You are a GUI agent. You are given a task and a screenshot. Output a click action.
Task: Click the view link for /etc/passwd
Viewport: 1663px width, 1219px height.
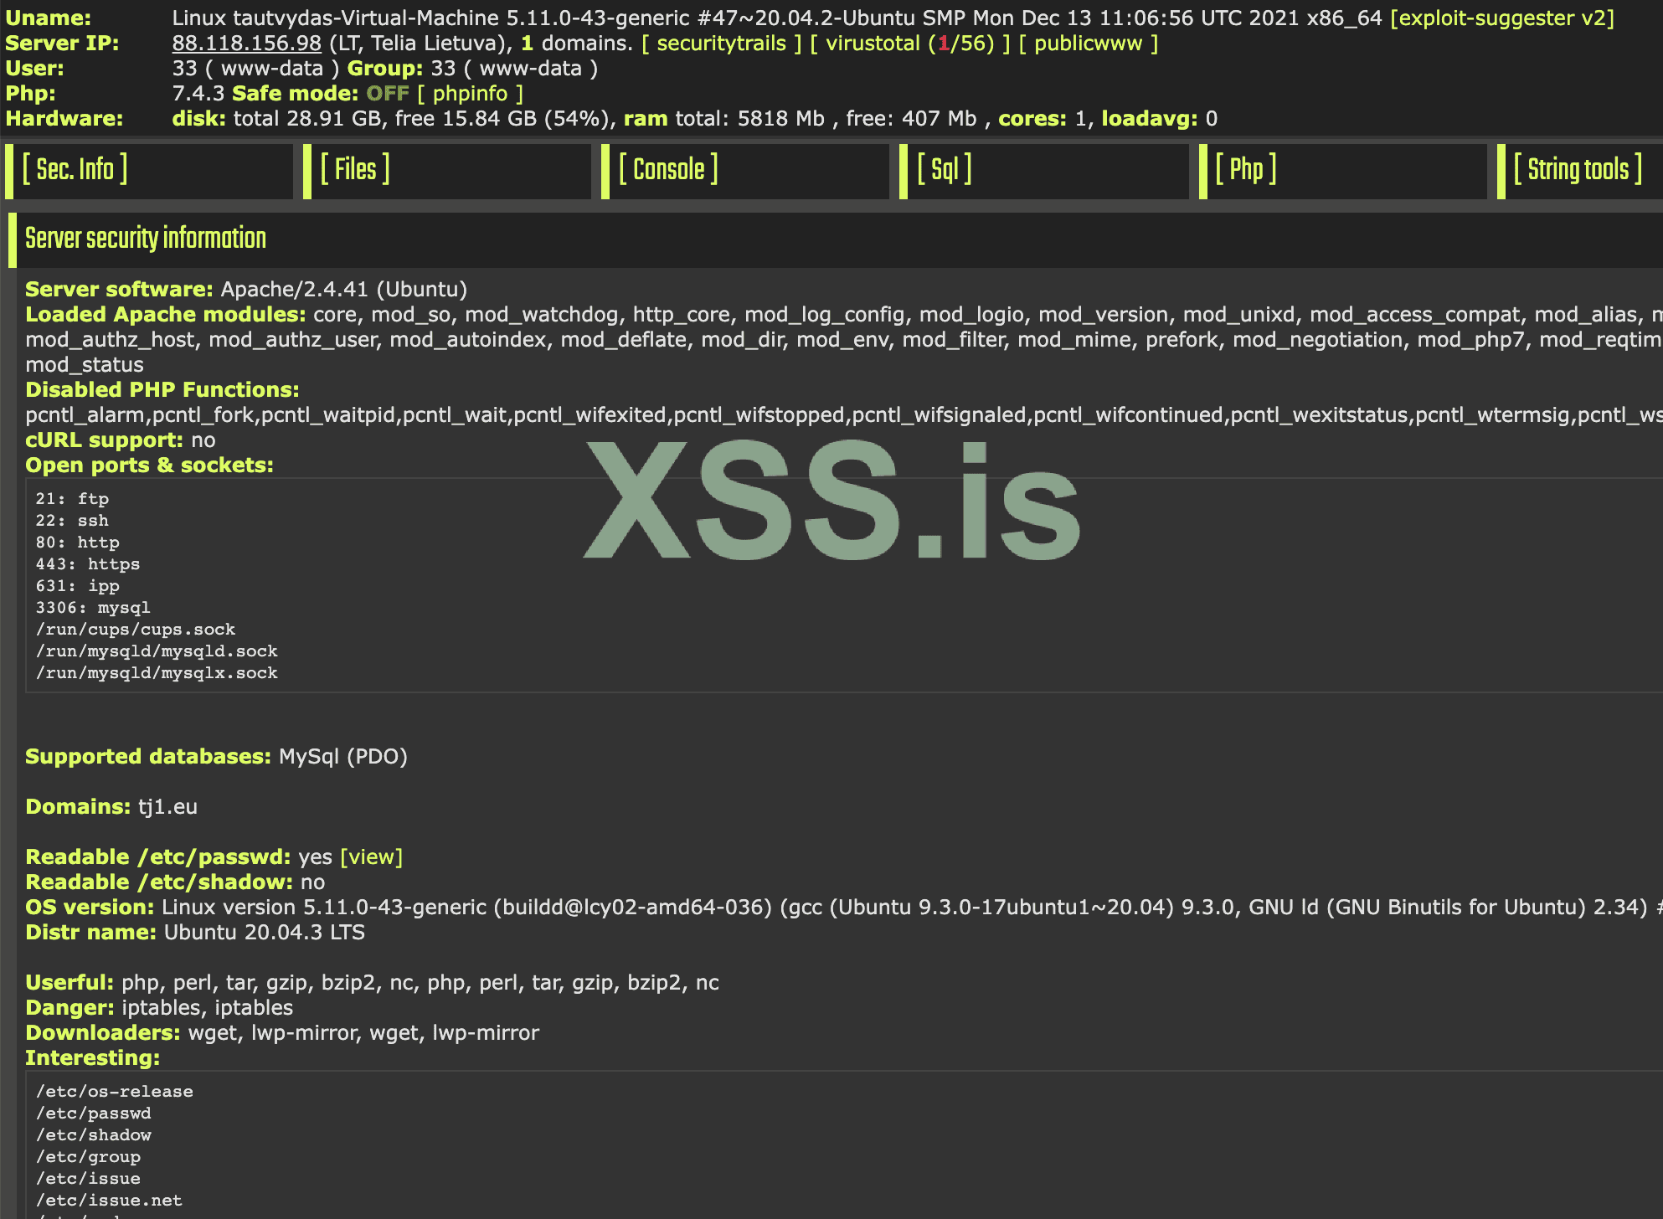[x=371, y=856]
